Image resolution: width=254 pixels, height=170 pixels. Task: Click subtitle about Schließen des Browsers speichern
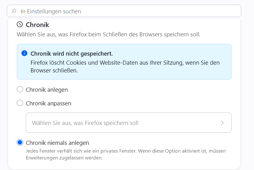click(x=109, y=34)
